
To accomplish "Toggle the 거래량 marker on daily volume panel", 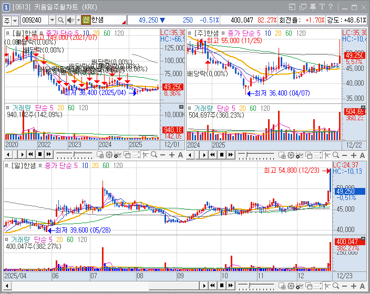I will 7,239.
